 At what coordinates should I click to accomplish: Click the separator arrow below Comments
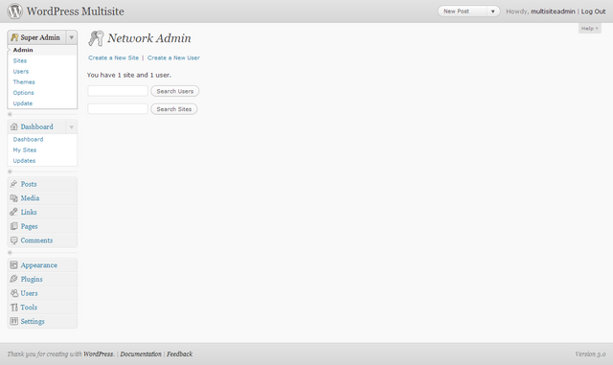tap(11, 252)
